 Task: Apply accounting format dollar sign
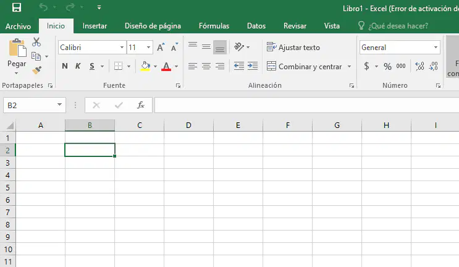click(x=366, y=66)
